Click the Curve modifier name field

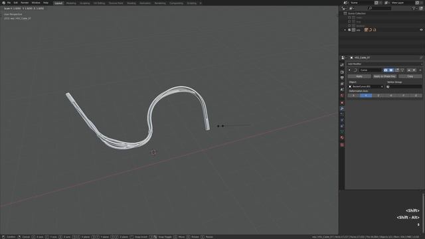click(370, 70)
